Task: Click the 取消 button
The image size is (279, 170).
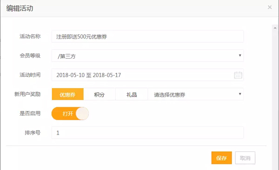Action: pos(245,158)
